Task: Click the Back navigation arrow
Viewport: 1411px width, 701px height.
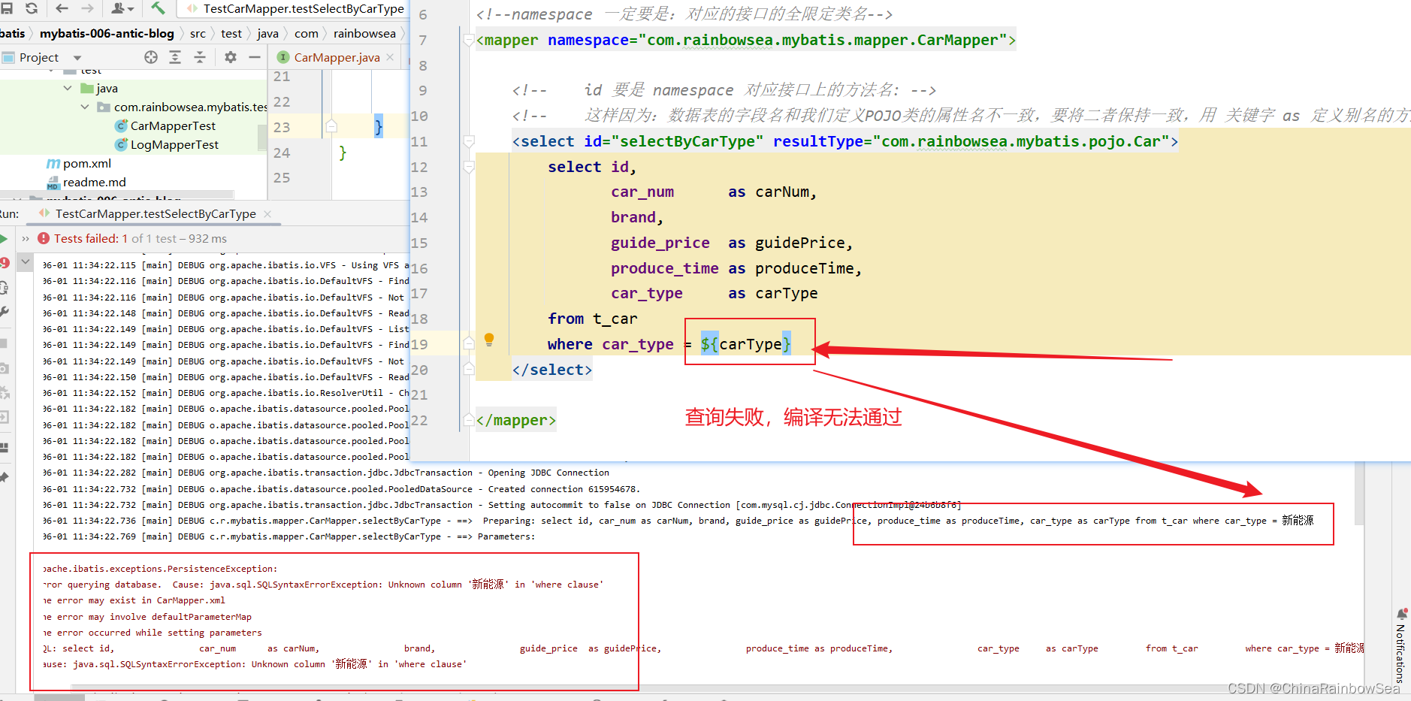Action: pyautogui.click(x=62, y=8)
